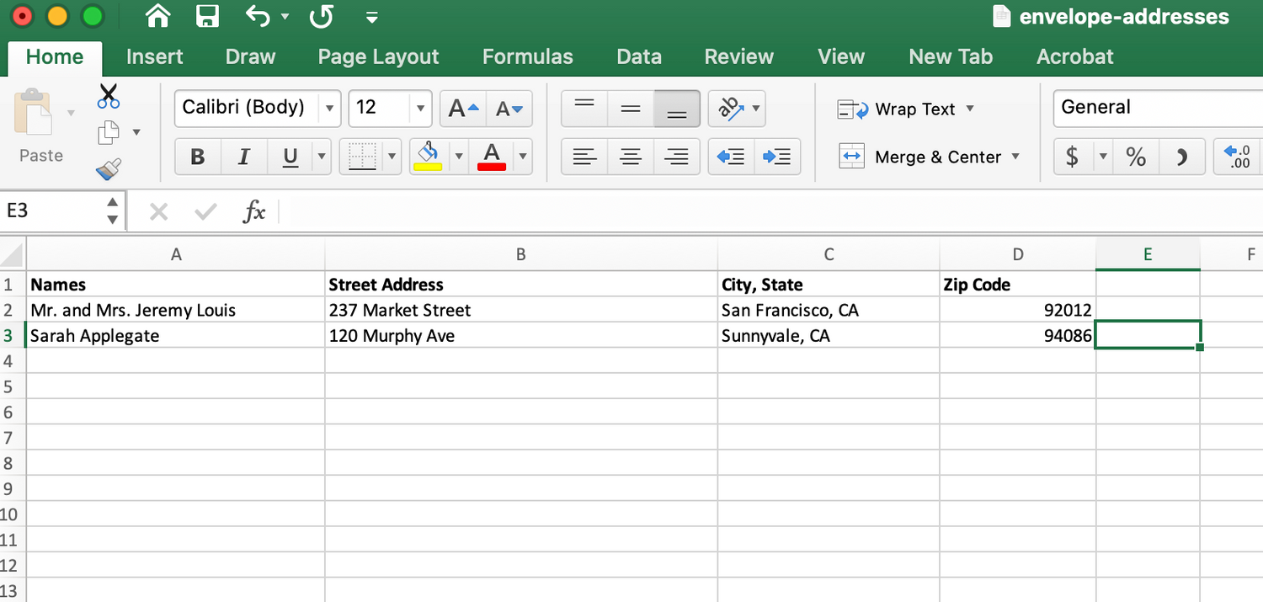The height and width of the screenshot is (602, 1263).
Task: Click the Save icon in title bar
Action: point(206,16)
